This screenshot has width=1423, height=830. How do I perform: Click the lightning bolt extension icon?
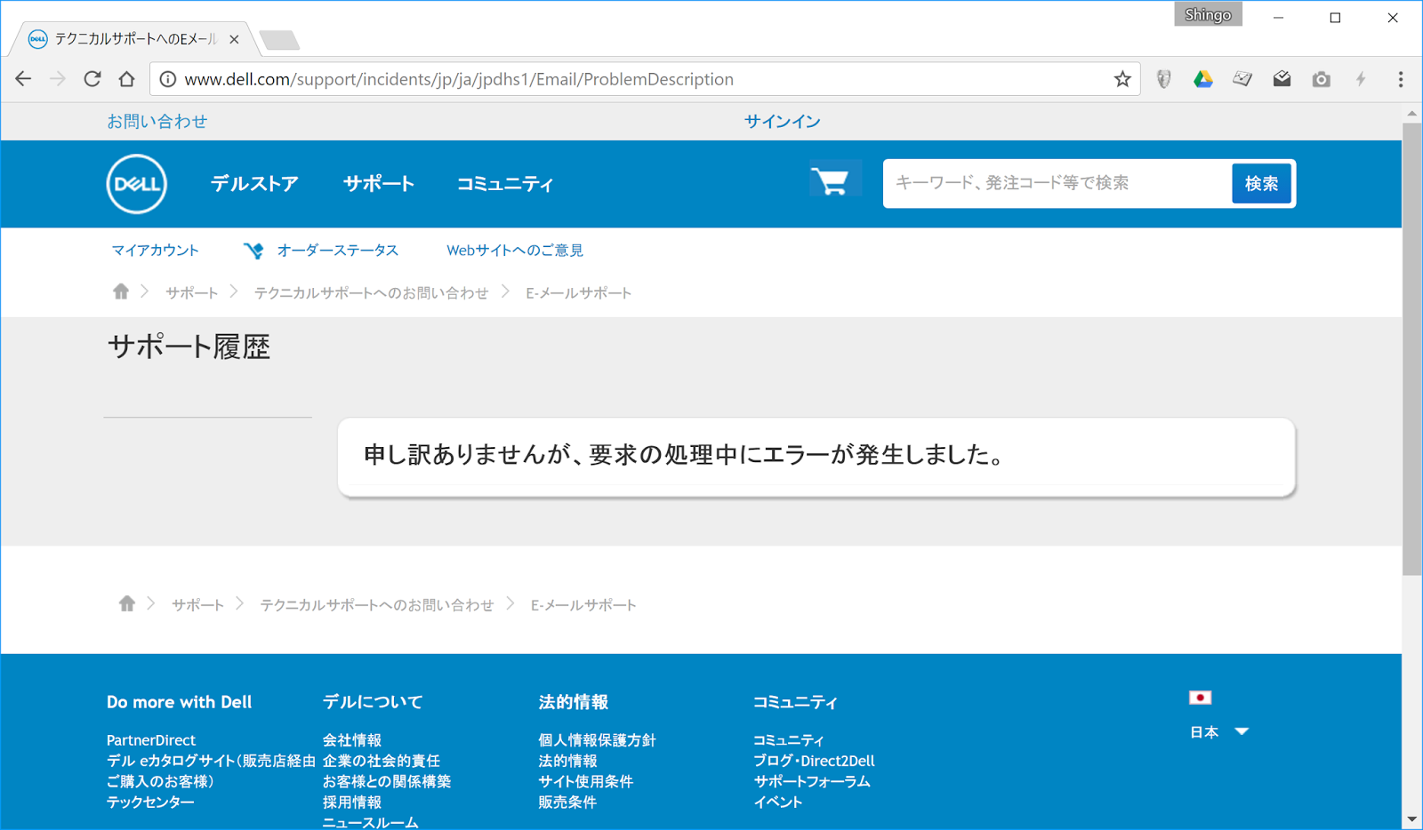click(1361, 79)
